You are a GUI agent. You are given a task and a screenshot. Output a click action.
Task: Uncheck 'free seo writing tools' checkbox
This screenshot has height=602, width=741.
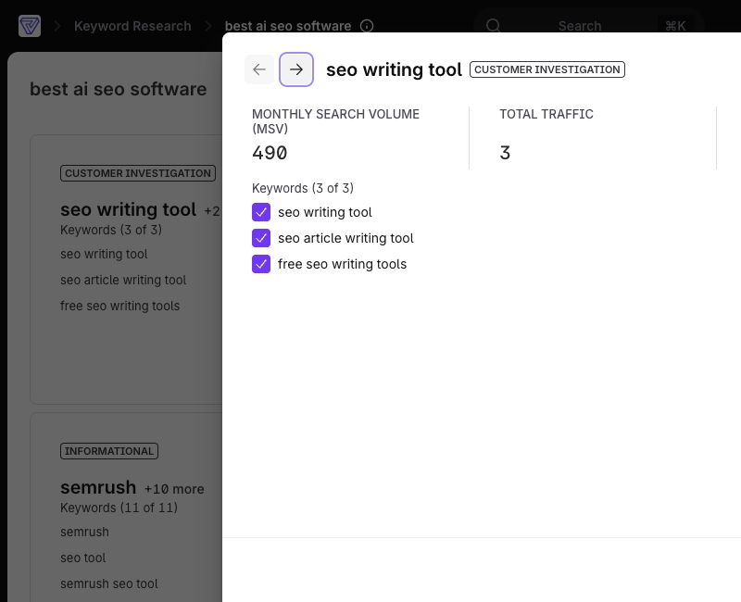click(261, 264)
